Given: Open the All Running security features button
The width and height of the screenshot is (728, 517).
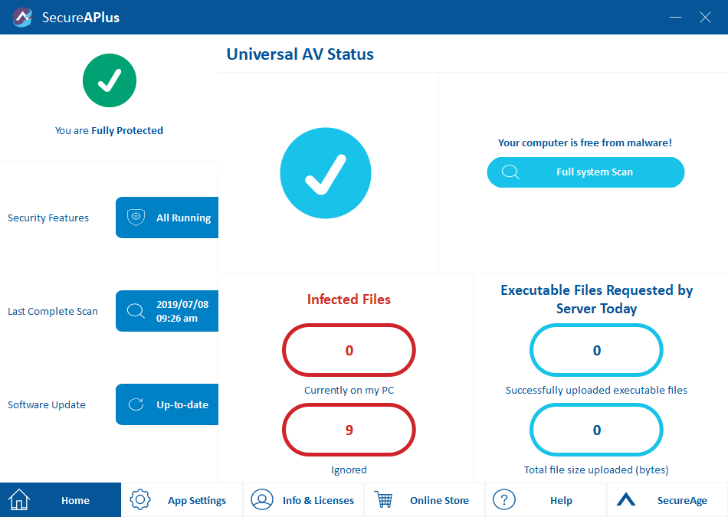Looking at the screenshot, I should click(168, 218).
